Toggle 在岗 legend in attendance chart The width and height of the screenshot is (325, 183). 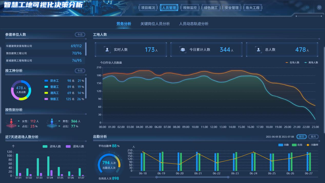[294, 145]
